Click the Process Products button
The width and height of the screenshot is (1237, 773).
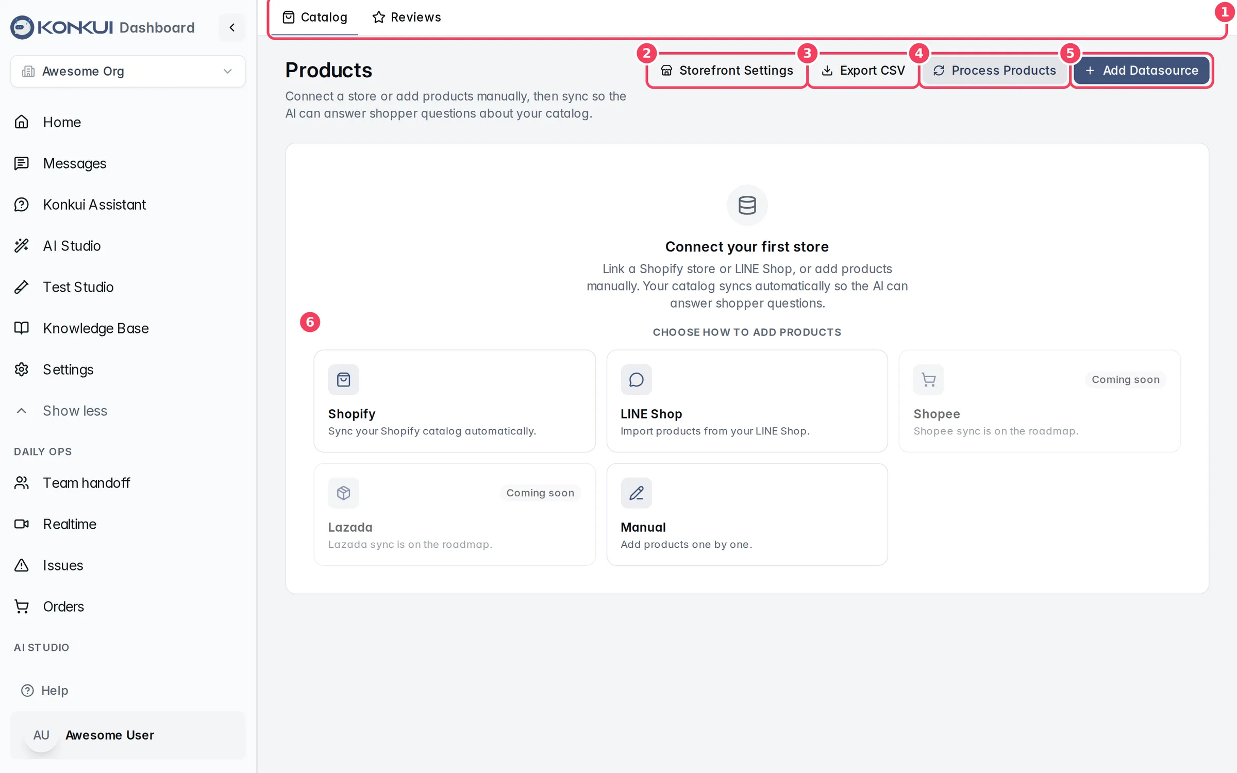click(x=995, y=71)
